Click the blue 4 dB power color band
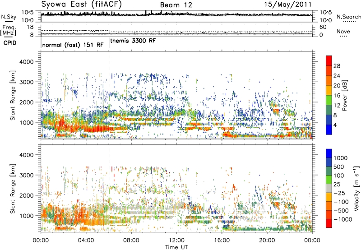 [329, 130]
